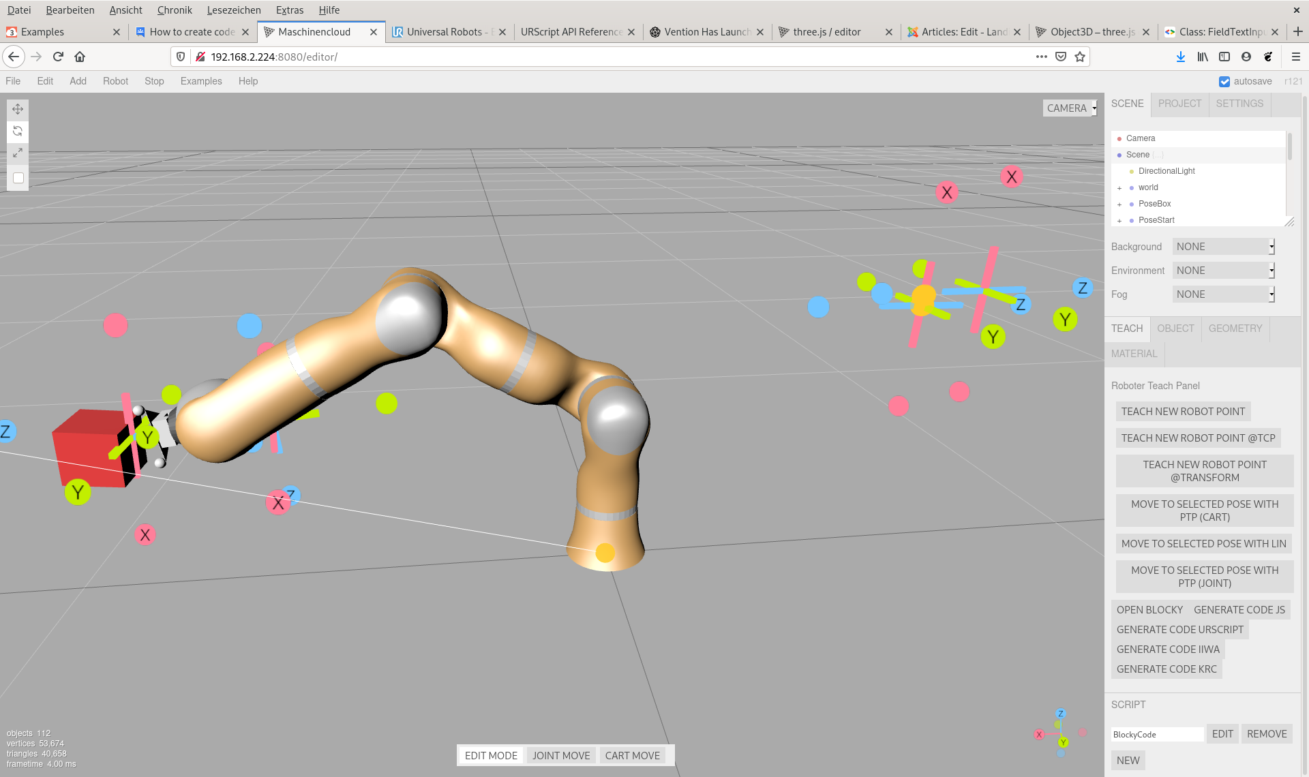The height and width of the screenshot is (777, 1309).
Task: Switch to the GEOMETRY tab
Action: tap(1235, 329)
